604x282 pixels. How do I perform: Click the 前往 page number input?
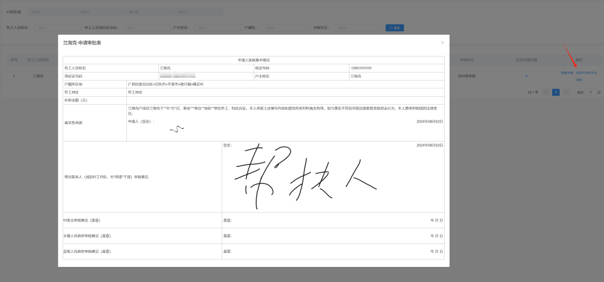(x=589, y=92)
